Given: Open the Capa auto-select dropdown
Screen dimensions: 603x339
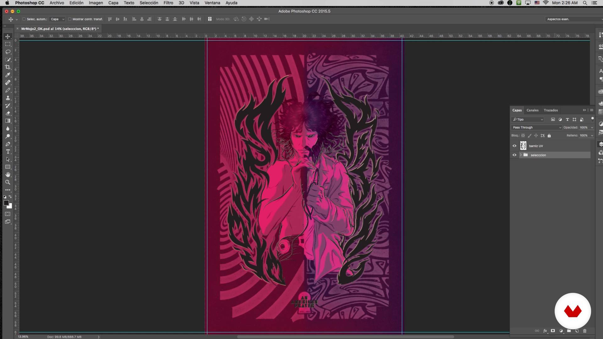Looking at the screenshot, I should coord(57,19).
